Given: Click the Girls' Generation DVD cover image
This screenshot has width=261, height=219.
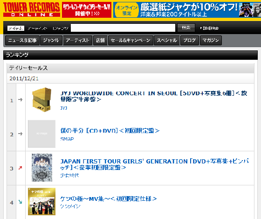Looking at the screenshot, I should pos(42,168).
